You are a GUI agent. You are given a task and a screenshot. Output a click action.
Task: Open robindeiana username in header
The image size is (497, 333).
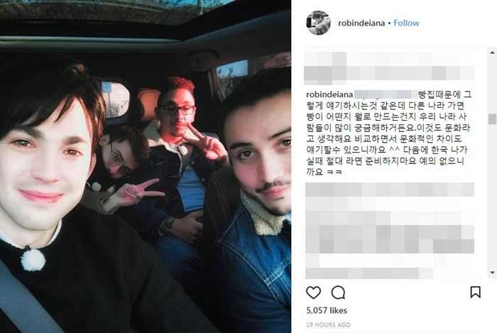361,23
